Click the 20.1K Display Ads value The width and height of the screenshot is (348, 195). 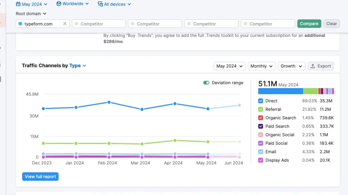click(x=325, y=160)
